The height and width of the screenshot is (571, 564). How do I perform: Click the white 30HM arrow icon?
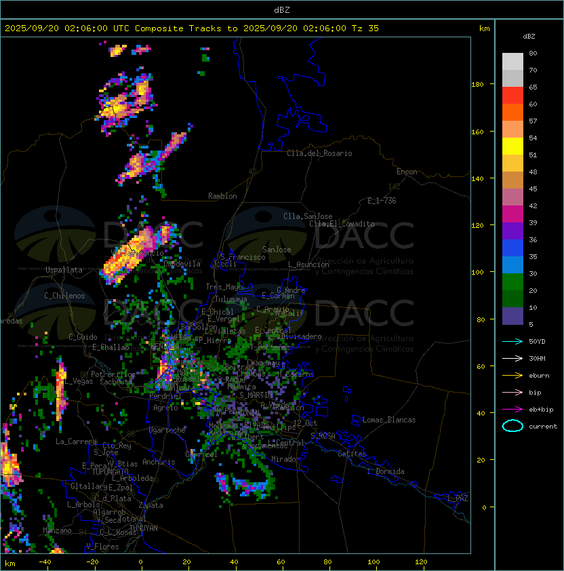click(512, 358)
